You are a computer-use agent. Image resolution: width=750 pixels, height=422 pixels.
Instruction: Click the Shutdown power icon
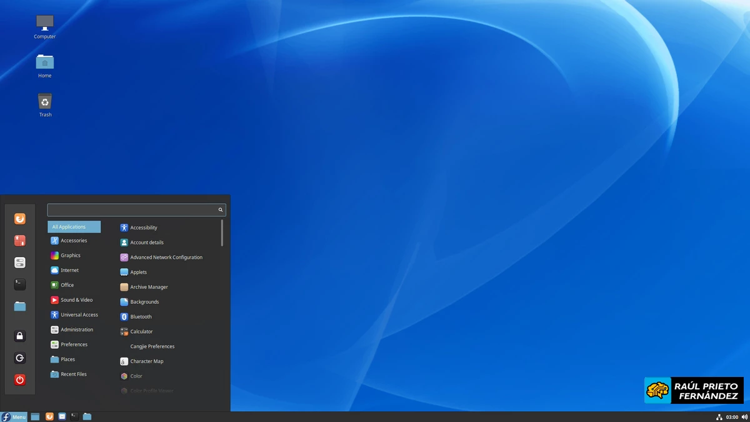pyautogui.click(x=19, y=379)
